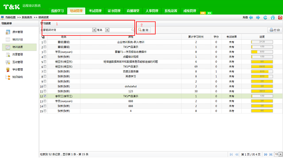The image size is (283, 158).
Task: Click the blue back arrow icon
Action: [x=251, y=17]
